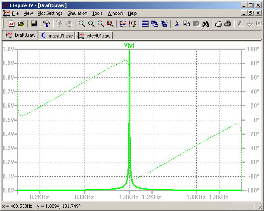Click the 1.0KHz frequency axis label

tap(129, 197)
